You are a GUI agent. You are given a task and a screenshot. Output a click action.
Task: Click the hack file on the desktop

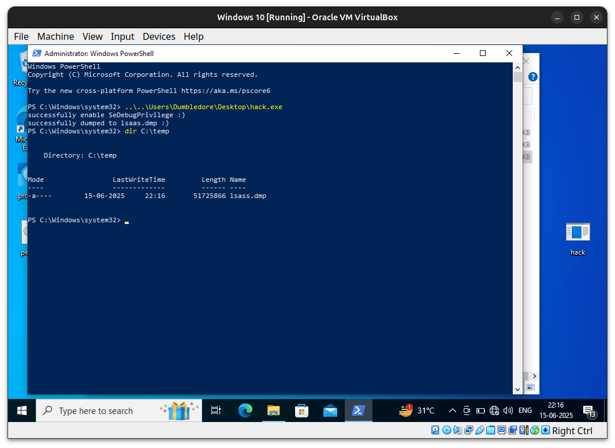(577, 239)
